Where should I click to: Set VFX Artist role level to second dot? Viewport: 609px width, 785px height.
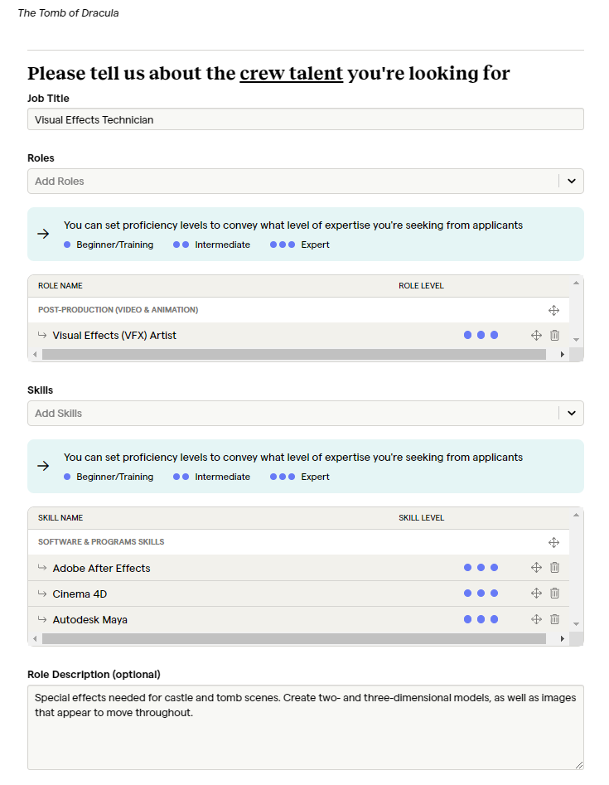(x=481, y=335)
